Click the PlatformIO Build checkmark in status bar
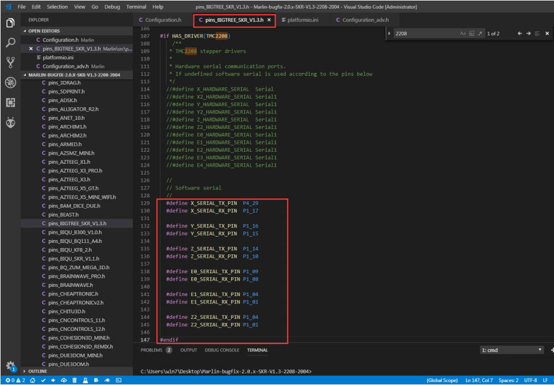 (43, 380)
